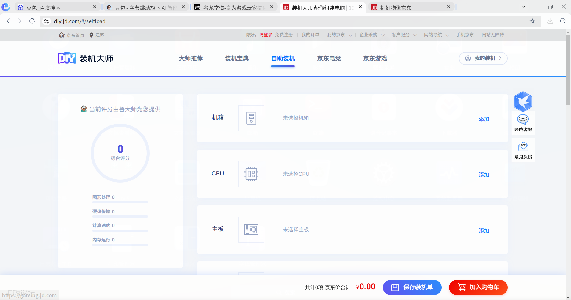
Task: Click 未选择CPU text
Action: tap(296, 174)
